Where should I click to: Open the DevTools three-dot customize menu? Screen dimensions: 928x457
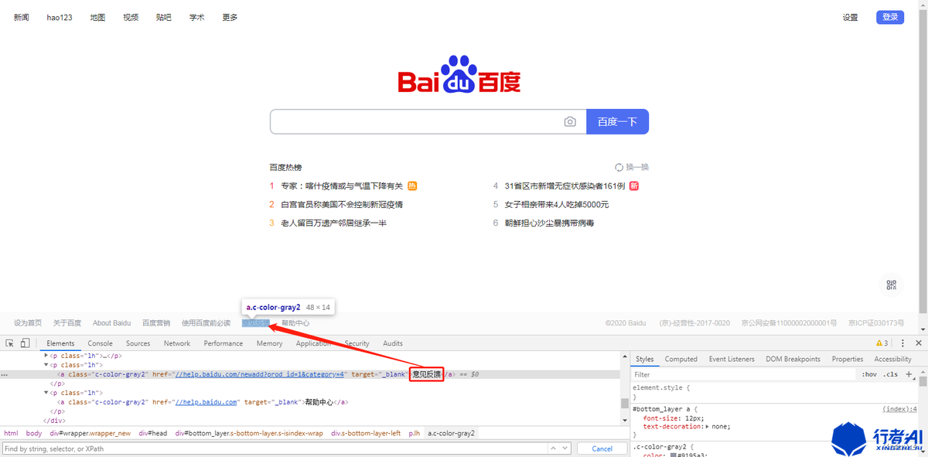point(902,343)
